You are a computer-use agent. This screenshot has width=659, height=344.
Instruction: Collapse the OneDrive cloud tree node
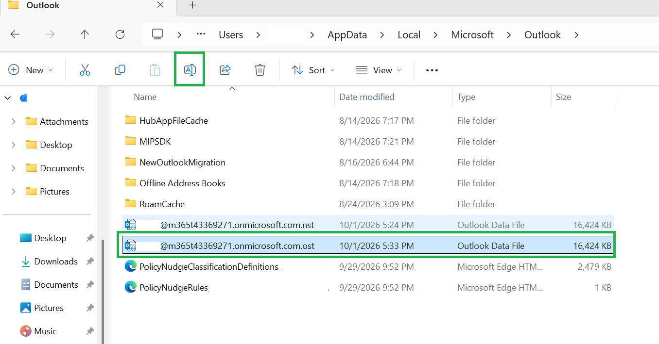[8, 98]
